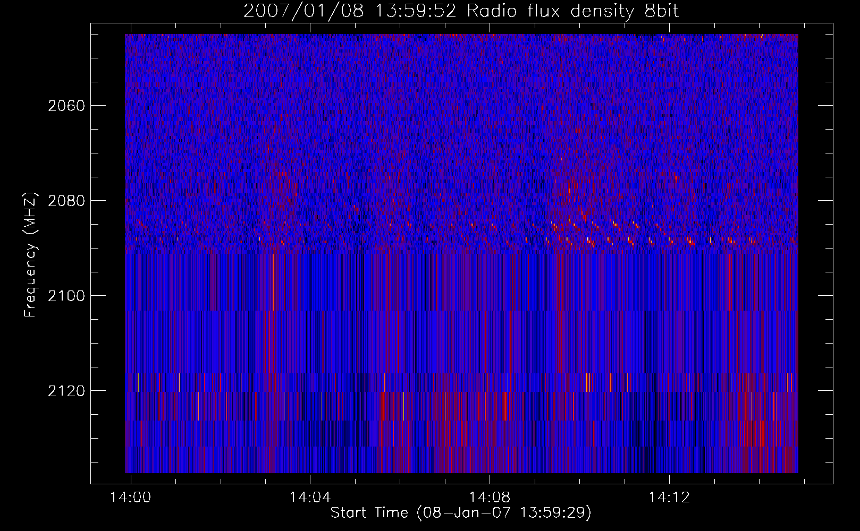Viewport: 860px width, 531px height.
Task: Select the 2100 frequency tick label
Action: 66,296
